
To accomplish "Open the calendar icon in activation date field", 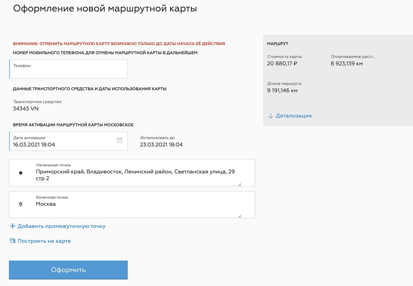I will pos(119,140).
